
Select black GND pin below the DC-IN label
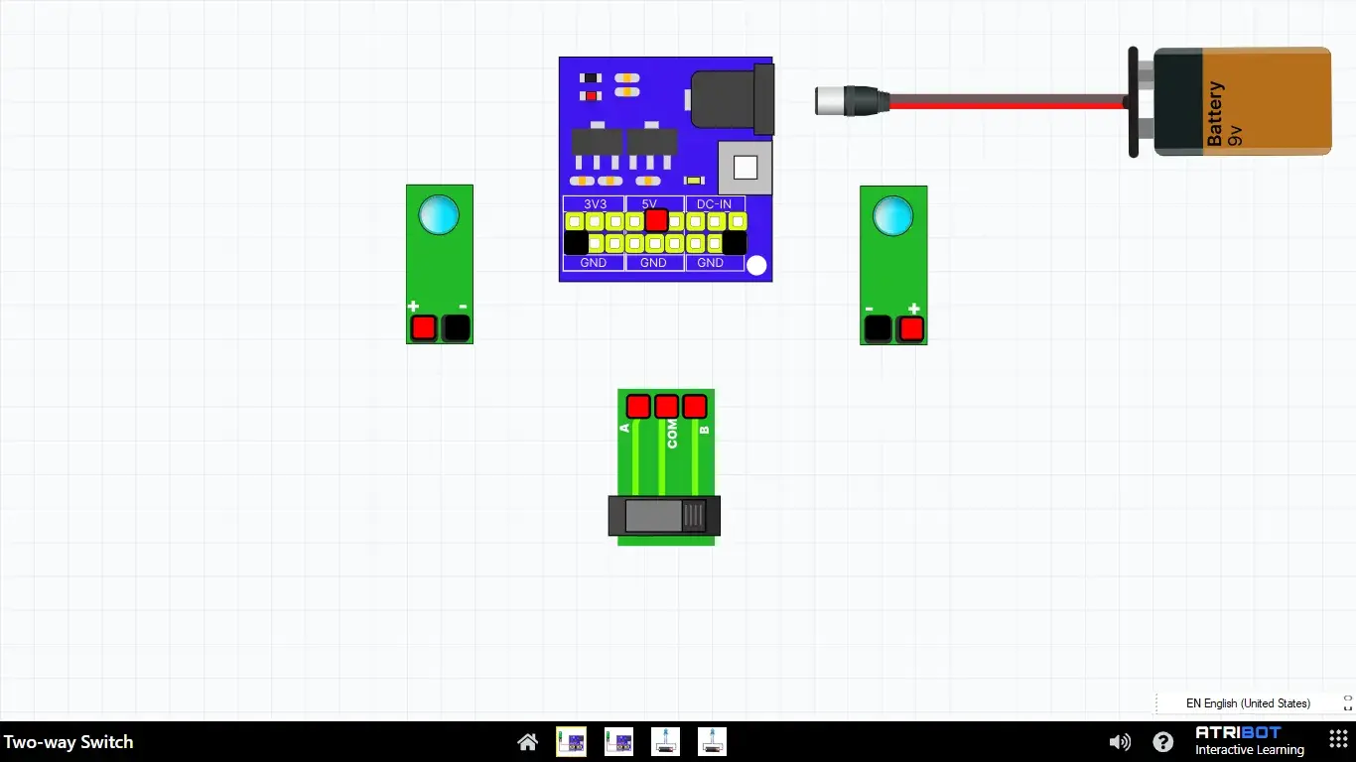pos(735,243)
